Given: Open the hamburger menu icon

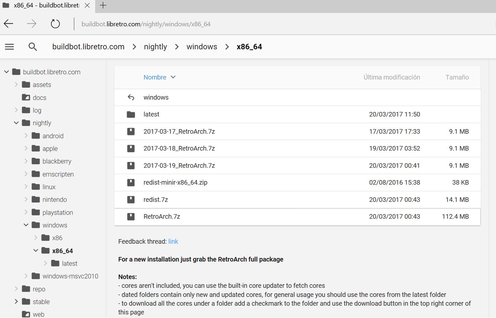Looking at the screenshot, I should [9, 47].
